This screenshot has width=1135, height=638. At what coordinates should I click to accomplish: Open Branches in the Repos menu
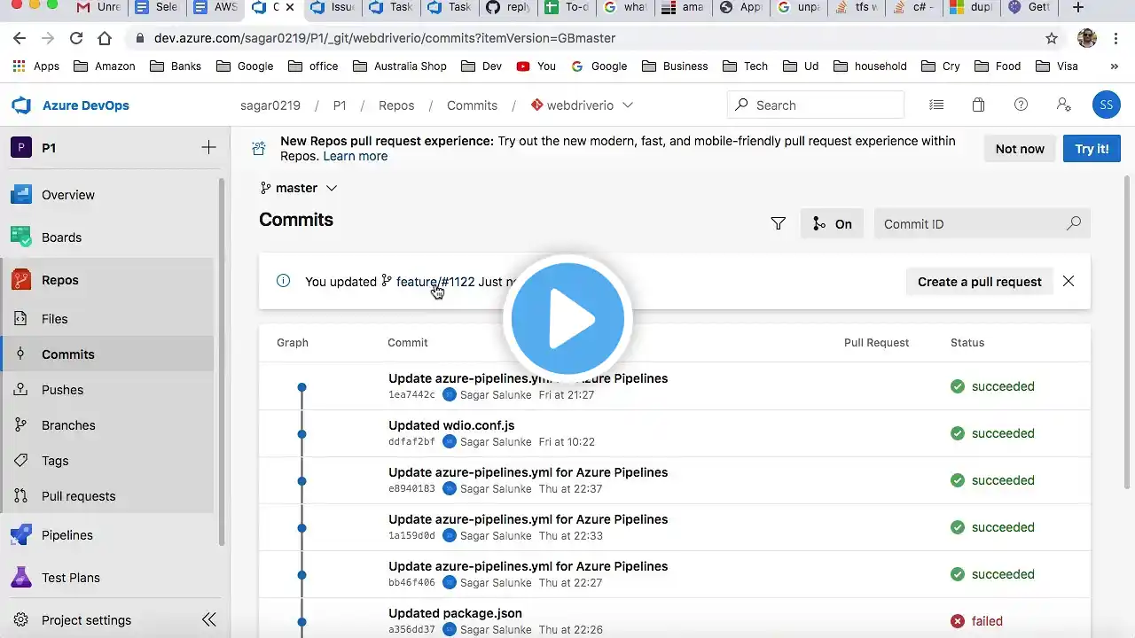pos(107,424)
